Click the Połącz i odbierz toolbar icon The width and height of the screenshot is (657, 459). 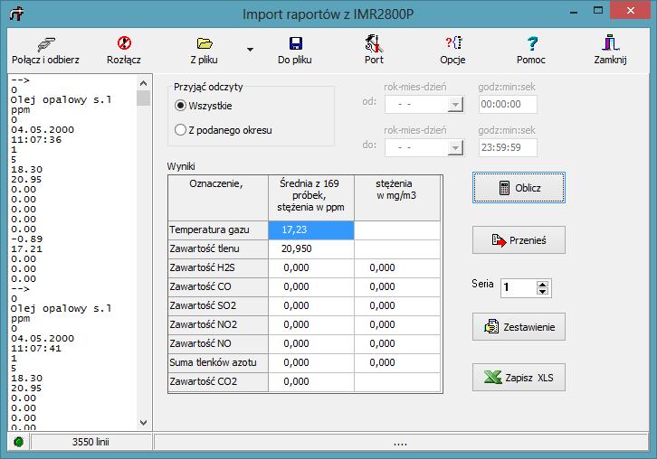pyautogui.click(x=45, y=44)
